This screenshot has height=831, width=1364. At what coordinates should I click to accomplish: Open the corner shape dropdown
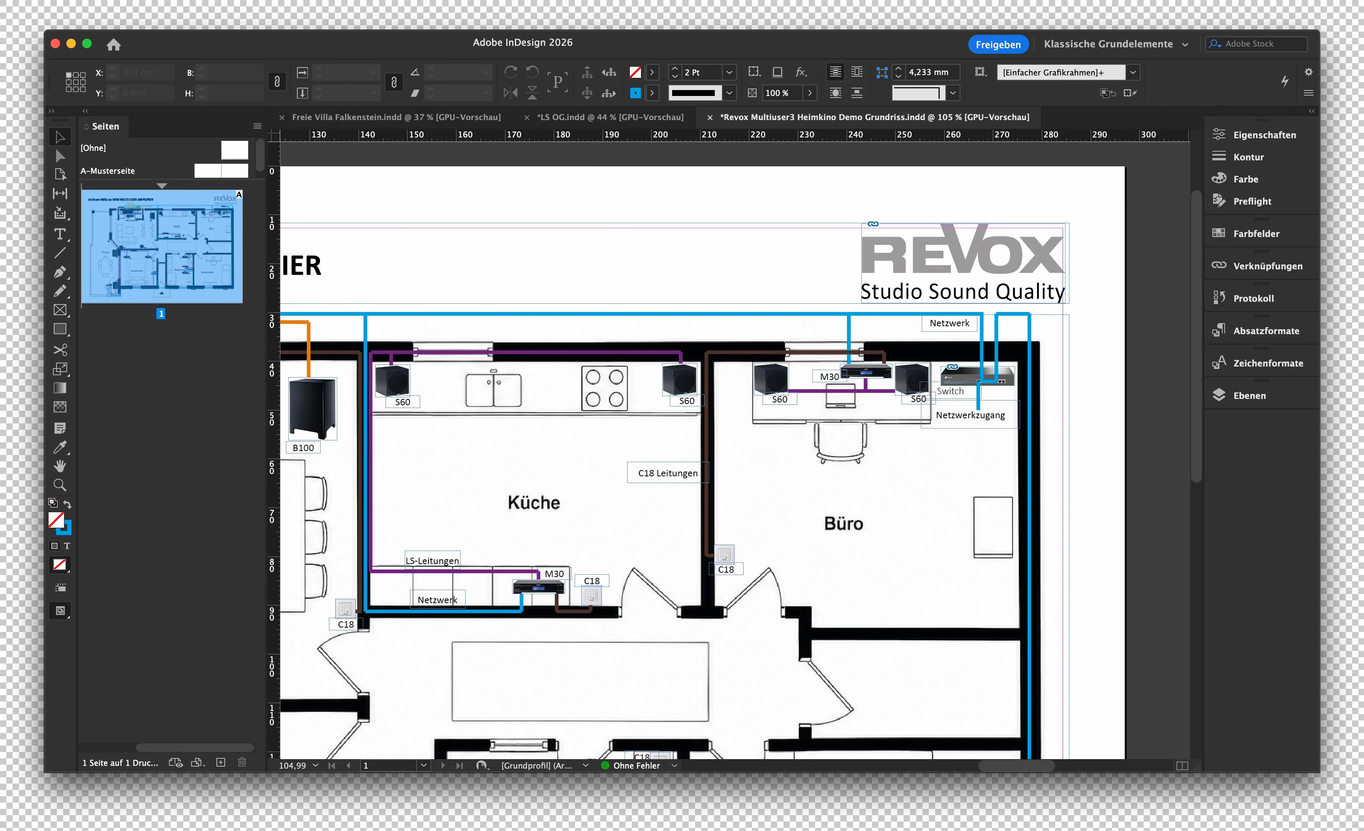952,93
